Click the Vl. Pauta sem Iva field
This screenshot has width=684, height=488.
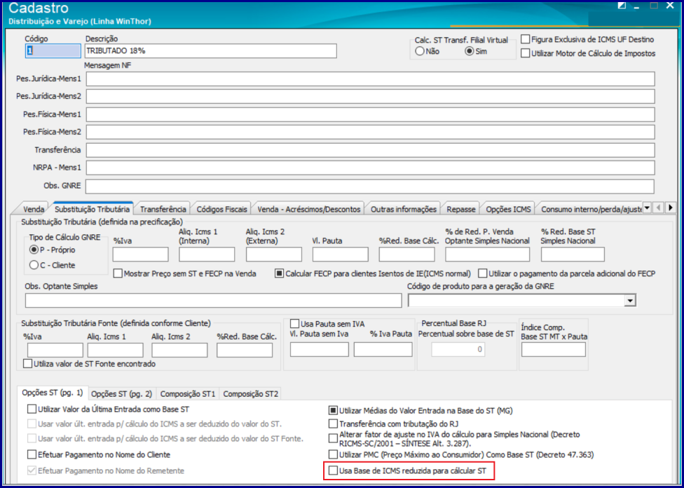click(x=320, y=350)
